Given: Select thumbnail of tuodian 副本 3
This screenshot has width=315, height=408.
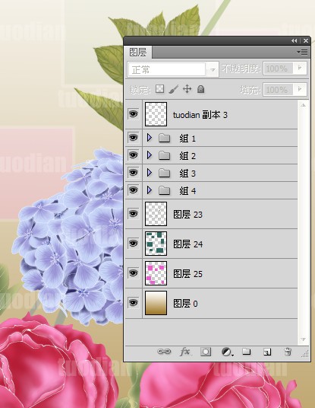Looking at the screenshot, I should pyautogui.click(x=156, y=114).
